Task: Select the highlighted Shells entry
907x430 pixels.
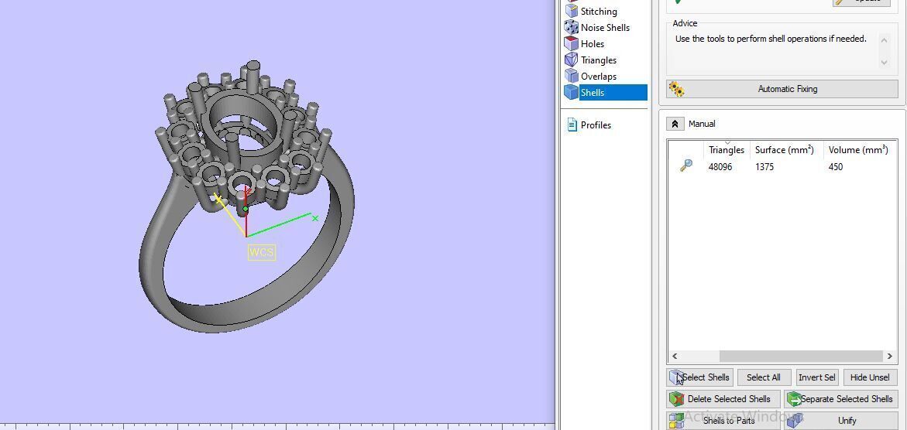Action: pyautogui.click(x=613, y=93)
